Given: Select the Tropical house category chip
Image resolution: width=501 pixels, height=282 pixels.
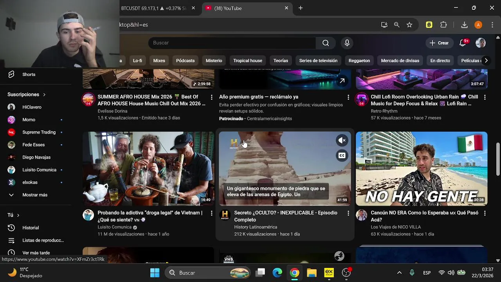Looking at the screenshot, I should [248, 61].
